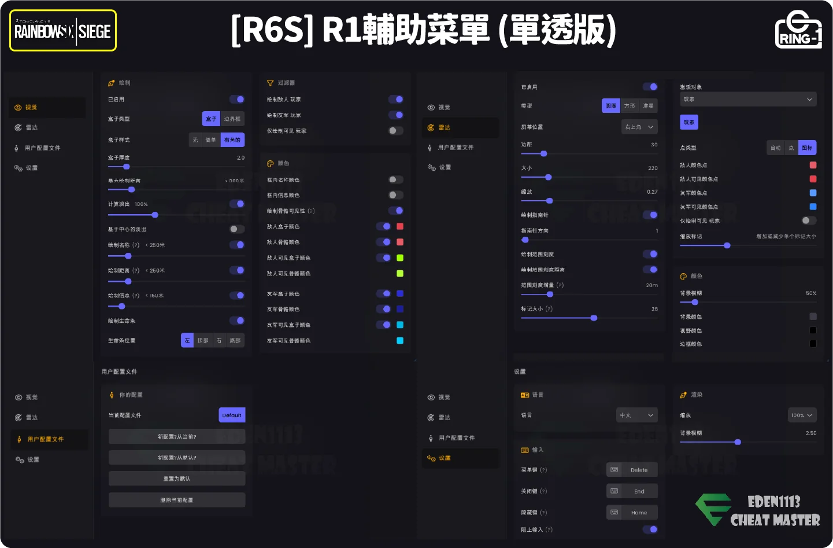The image size is (833, 548).
Task: Open the highlighted orange 设置 sidebar tab
Action: (460, 458)
